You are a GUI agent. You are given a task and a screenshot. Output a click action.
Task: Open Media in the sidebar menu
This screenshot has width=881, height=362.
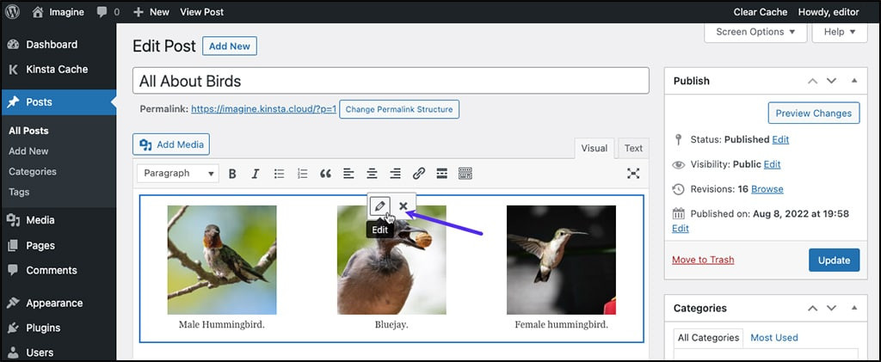(x=40, y=220)
